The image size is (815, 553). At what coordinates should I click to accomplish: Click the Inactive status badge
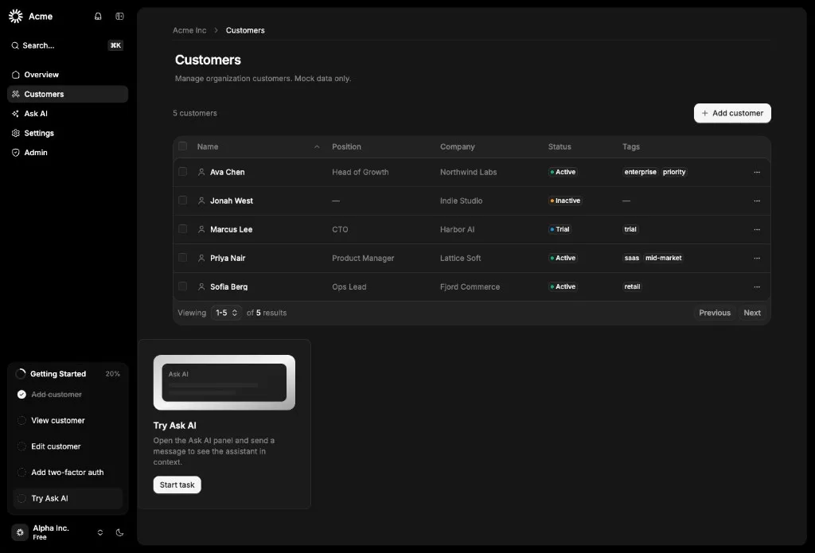tap(565, 201)
